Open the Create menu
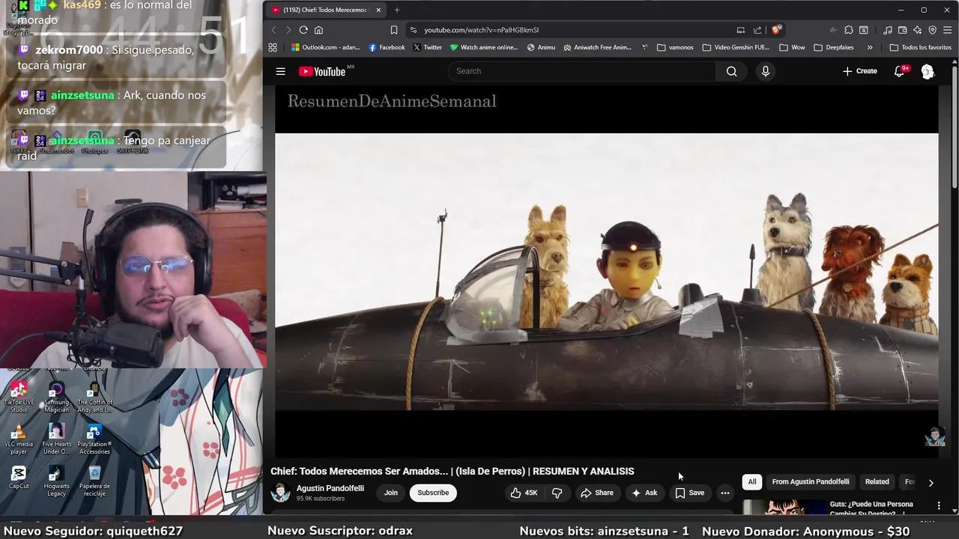This screenshot has height=539, width=959. pyautogui.click(x=859, y=71)
